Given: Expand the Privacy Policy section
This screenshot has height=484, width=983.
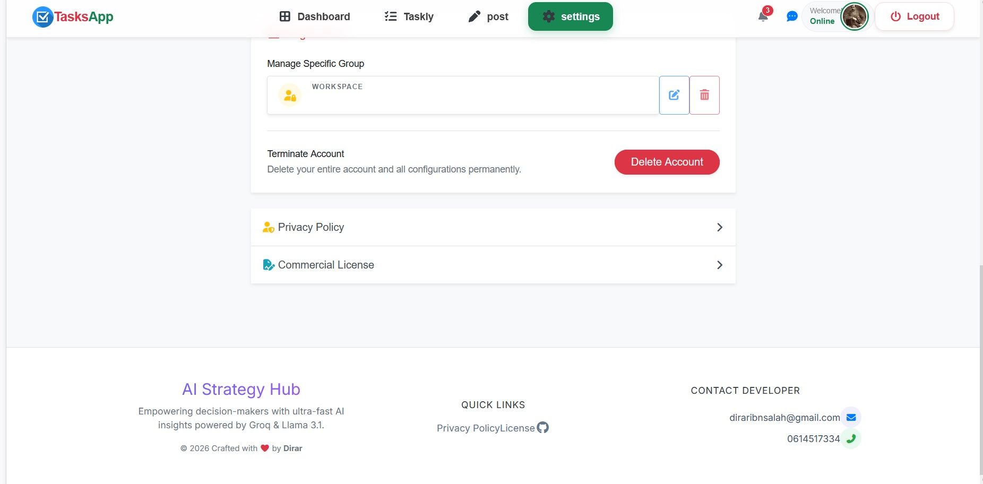Looking at the screenshot, I should (311, 227).
